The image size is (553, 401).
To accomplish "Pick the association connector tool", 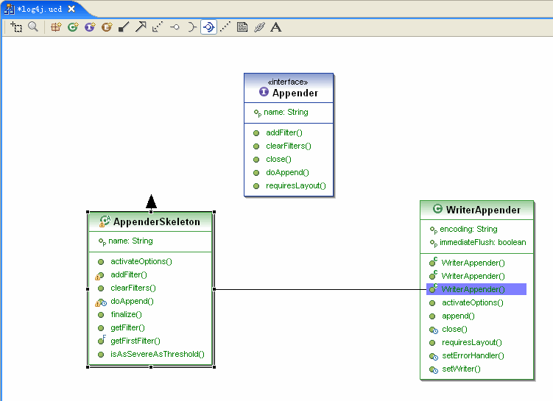I will pos(124,27).
